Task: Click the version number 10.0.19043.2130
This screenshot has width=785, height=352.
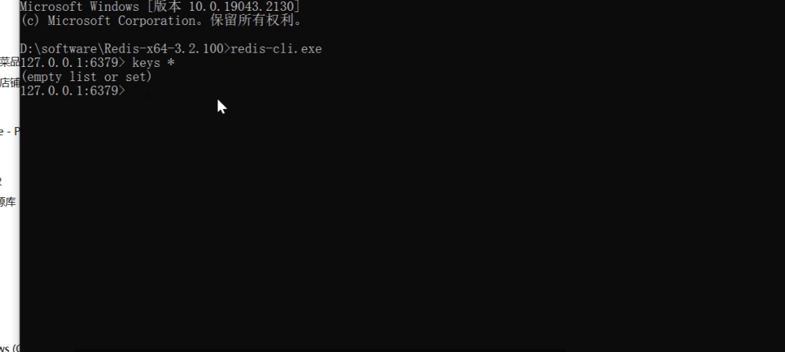Action: click(242, 7)
